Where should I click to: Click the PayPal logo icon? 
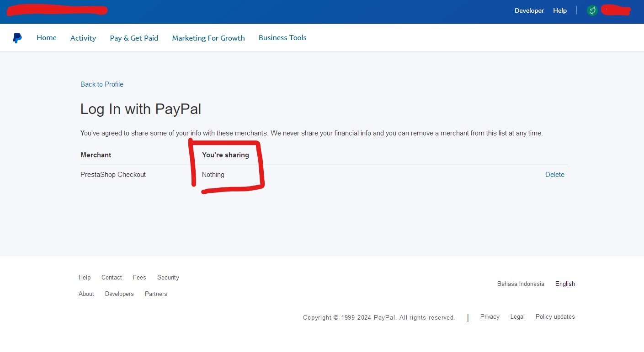tap(17, 38)
